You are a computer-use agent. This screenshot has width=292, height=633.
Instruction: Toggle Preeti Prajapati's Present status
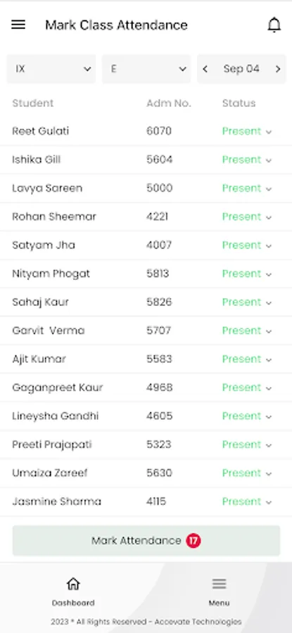tap(247, 445)
